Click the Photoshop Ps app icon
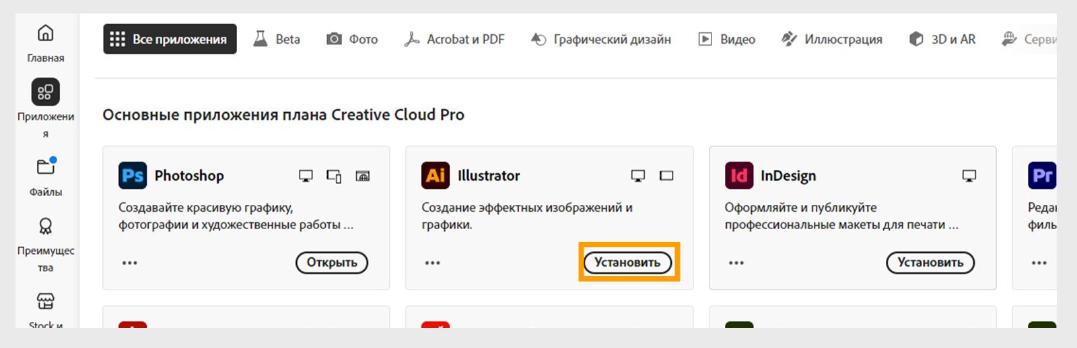 133,175
